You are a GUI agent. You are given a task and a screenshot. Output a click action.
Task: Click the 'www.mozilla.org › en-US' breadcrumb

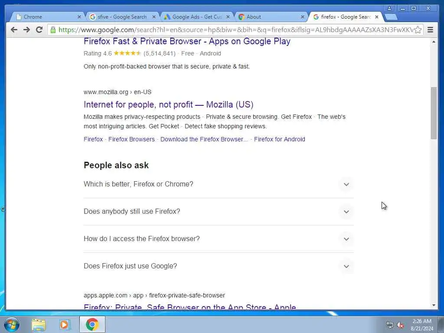(118, 92)
